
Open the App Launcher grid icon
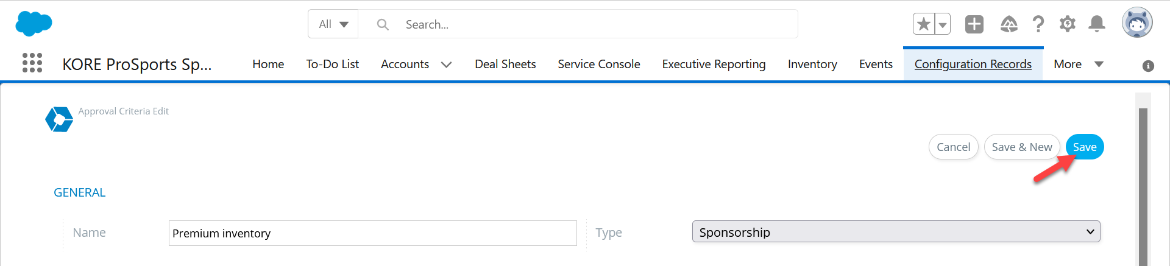point(32,63)
